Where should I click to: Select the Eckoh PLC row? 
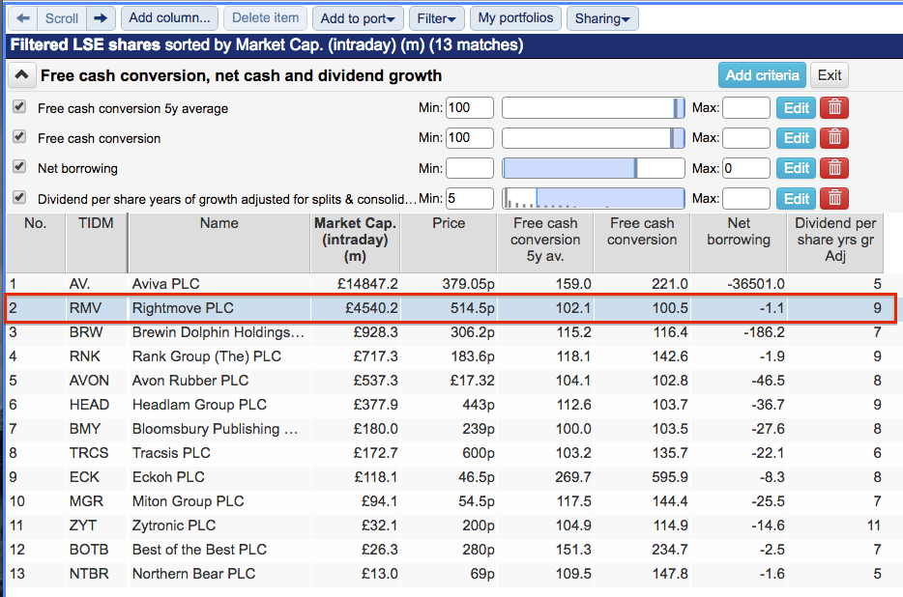pyautogui.click(x=445, y=477)
